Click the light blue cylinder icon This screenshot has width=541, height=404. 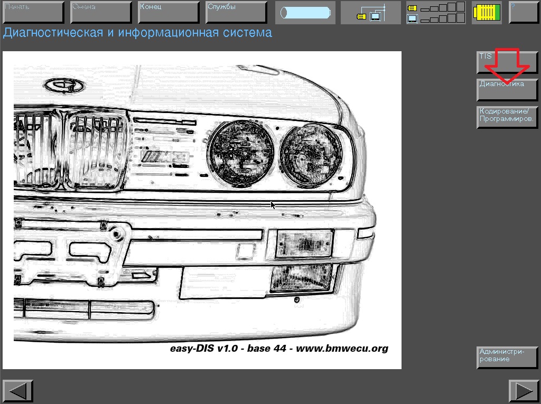[305, 13]
